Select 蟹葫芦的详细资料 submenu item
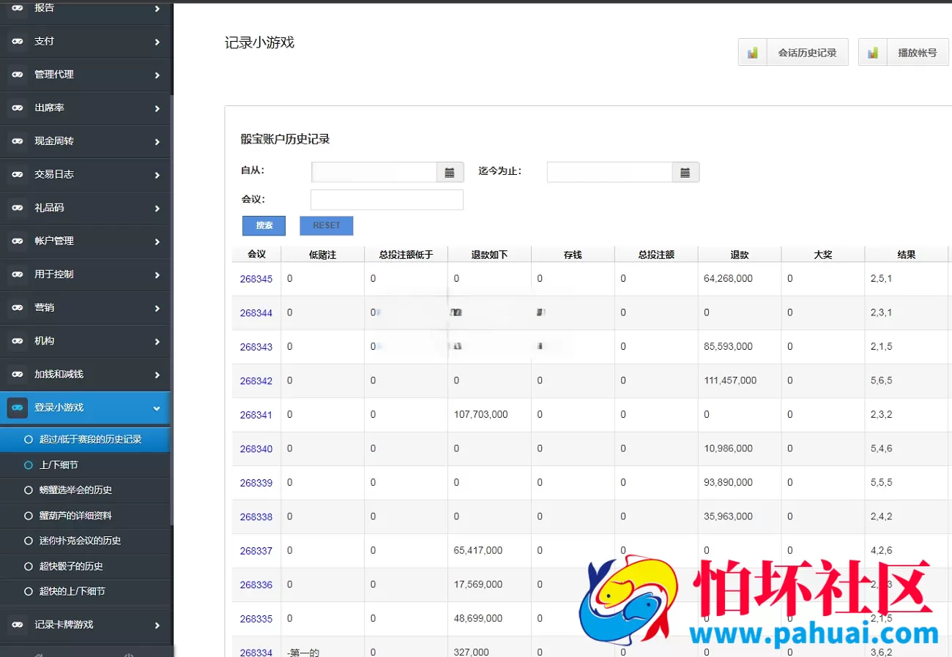 [x=85, y=516]
